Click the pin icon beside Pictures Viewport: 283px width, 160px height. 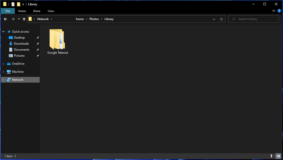coord(38,56)
